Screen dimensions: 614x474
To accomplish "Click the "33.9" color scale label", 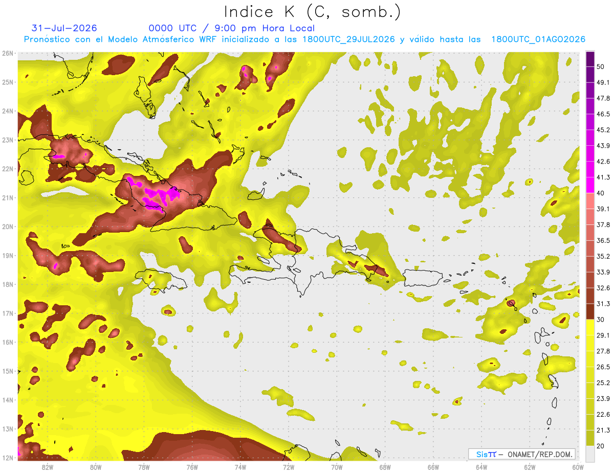I will (x=603, y=272).
